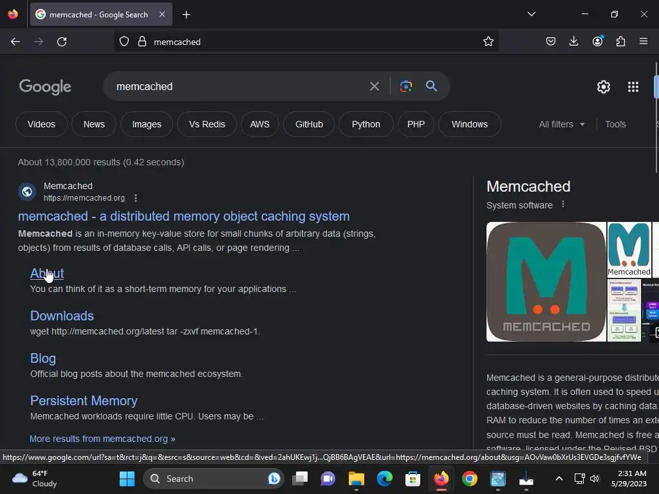The image size is (659, 494).
Task: Open the Firefox downloads icon
Action: [x=573, y=42]
